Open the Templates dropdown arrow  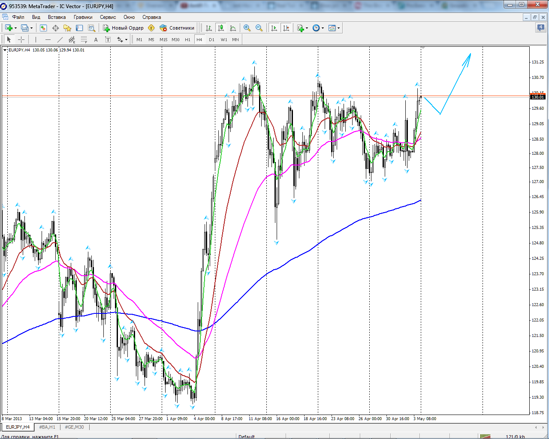coord(338,28)
